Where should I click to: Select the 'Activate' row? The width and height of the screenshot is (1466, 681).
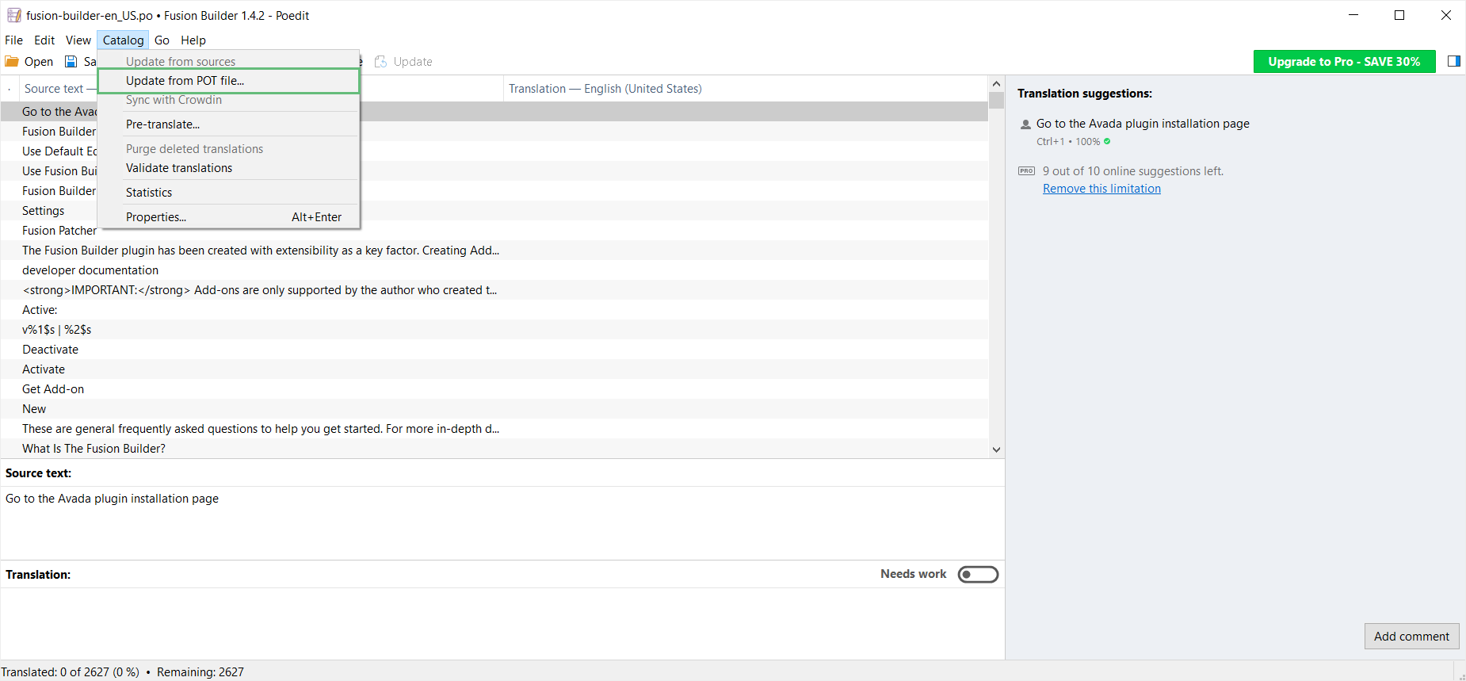pyautogui.click(x=494, y=369)
